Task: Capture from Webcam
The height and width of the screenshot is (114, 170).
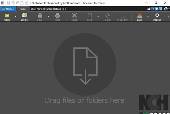Action: tap(157, 17)
